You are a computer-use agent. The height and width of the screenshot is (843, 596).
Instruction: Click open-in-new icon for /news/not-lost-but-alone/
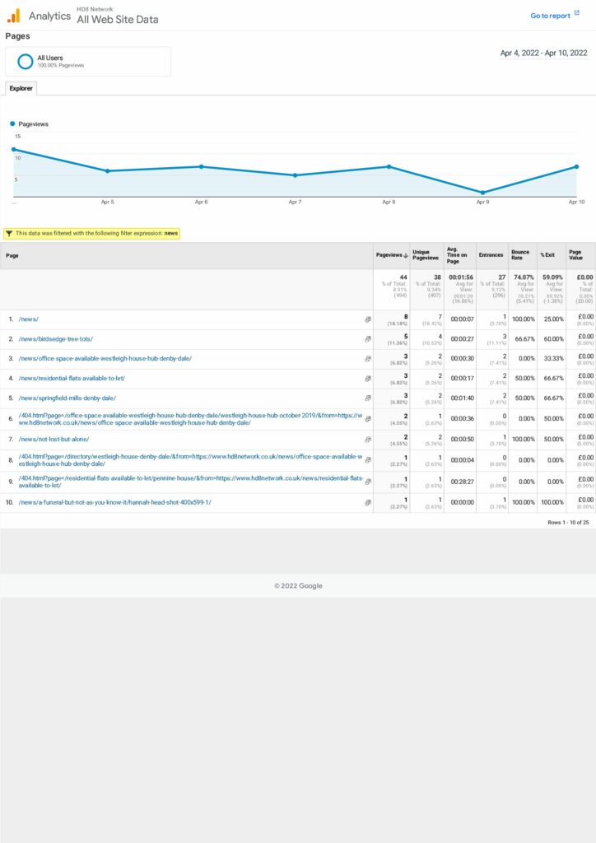pos(368,439)
